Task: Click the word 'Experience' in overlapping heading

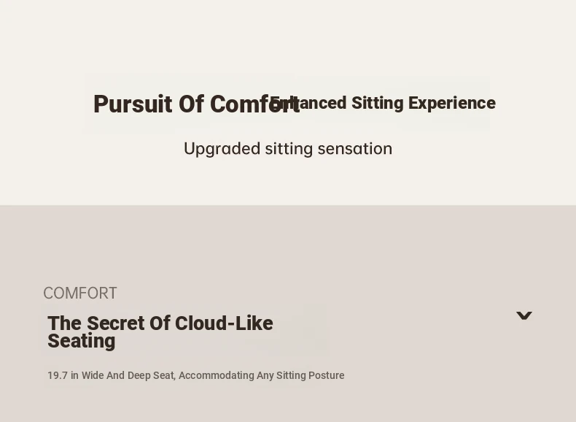Action: pyautogui.click(x=452, y=103)
